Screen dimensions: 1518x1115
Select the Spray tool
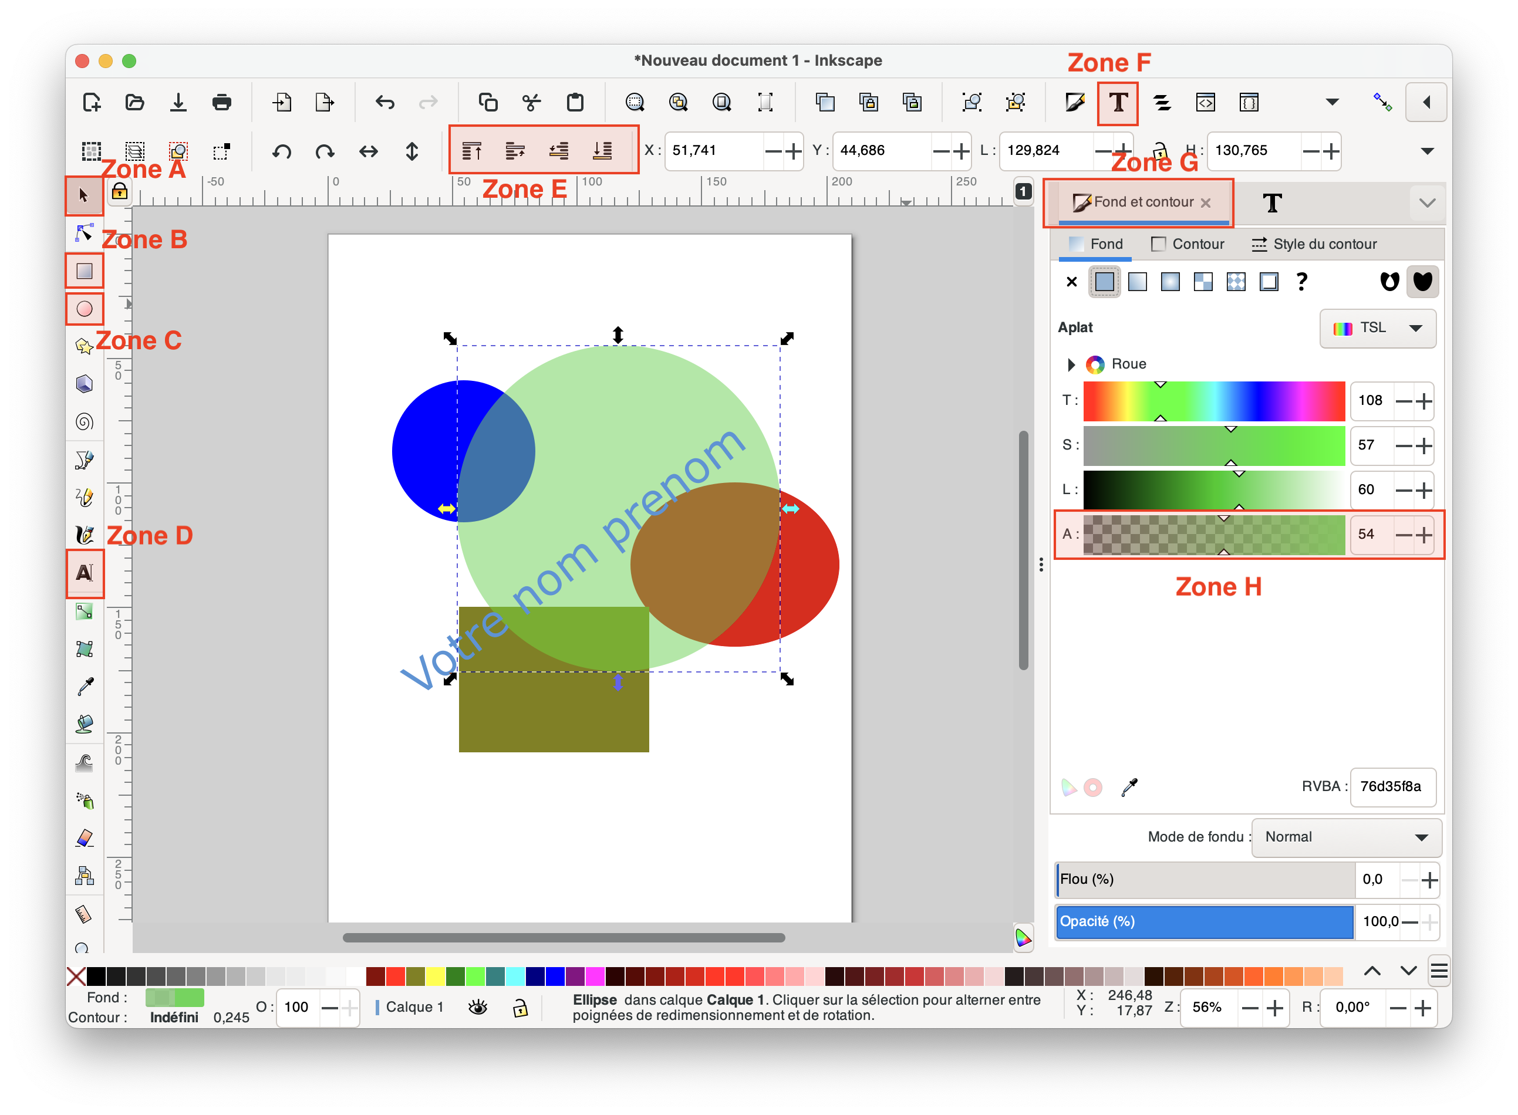[84, 800]
